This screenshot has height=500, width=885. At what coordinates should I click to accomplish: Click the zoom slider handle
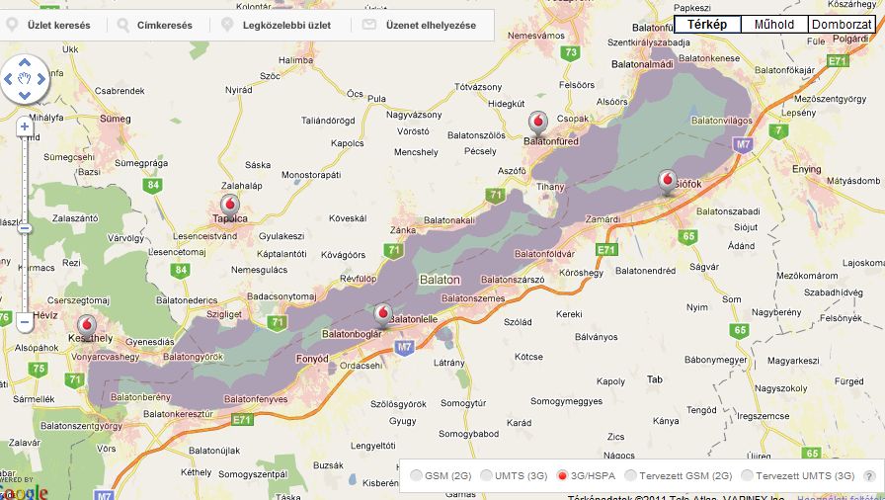point(25,228)
